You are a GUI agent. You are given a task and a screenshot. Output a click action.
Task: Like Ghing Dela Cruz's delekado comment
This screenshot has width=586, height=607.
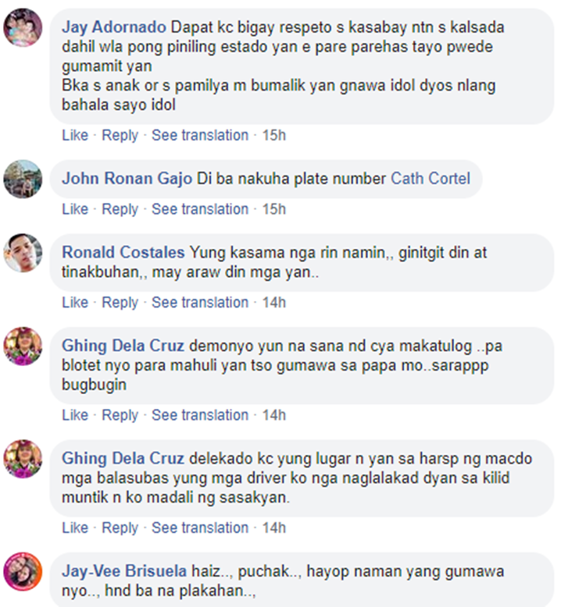[75, 527]
